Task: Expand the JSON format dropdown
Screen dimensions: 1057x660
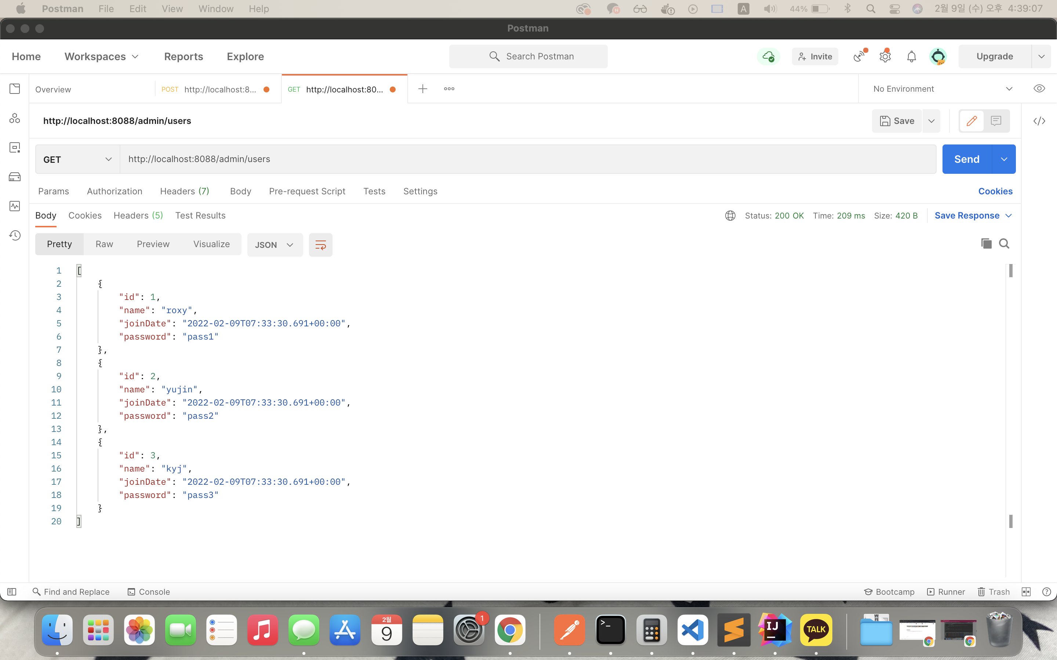Action: coord(275,245)
